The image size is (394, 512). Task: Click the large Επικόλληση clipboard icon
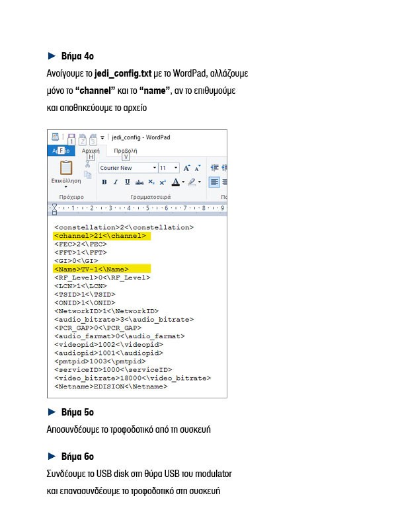click(x=66, y=168)
